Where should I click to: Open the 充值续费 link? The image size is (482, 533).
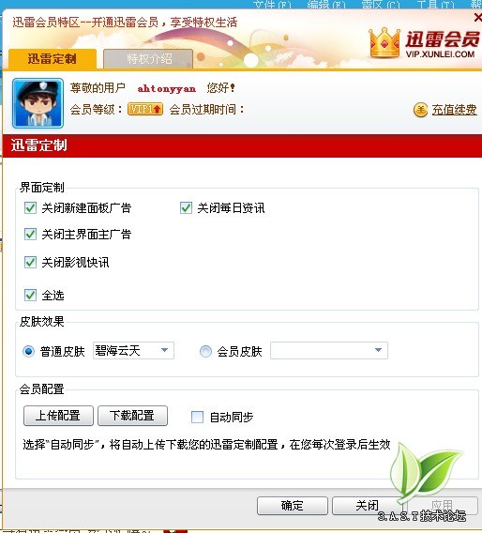454,110
